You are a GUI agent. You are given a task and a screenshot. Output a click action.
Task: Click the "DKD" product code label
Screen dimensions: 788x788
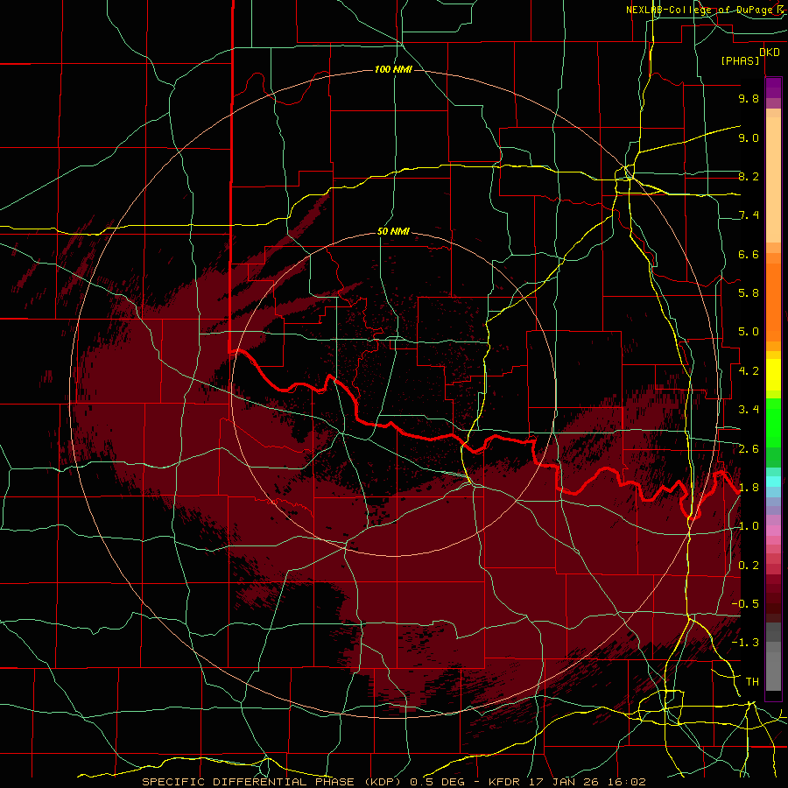click(770, 53)
